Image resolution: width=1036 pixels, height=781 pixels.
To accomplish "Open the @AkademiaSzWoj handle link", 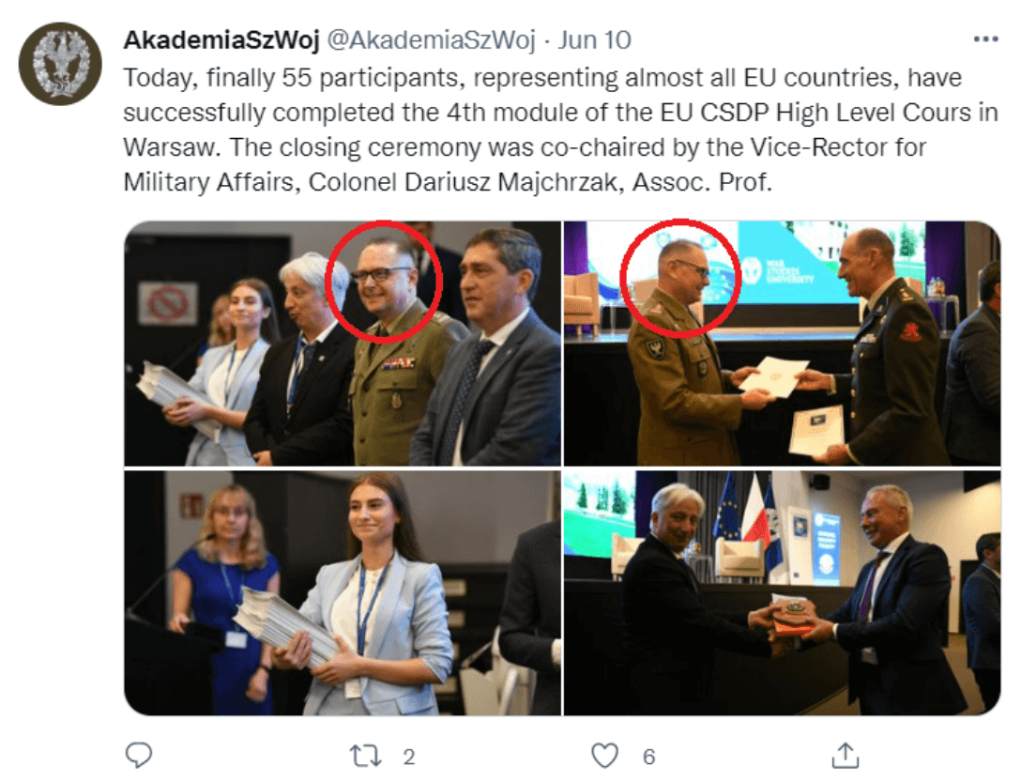I will pos(432,40).
